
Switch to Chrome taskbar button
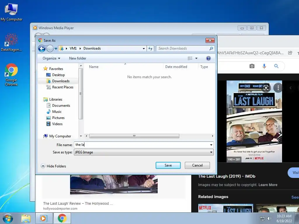click(62, 218)
